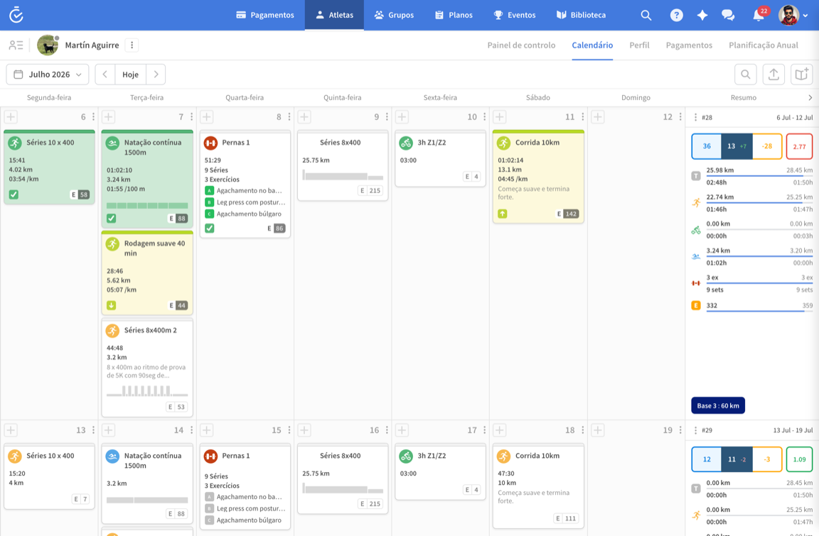Click the cycling icon on 3h Z1/Z2 day 10

point(407,143)
